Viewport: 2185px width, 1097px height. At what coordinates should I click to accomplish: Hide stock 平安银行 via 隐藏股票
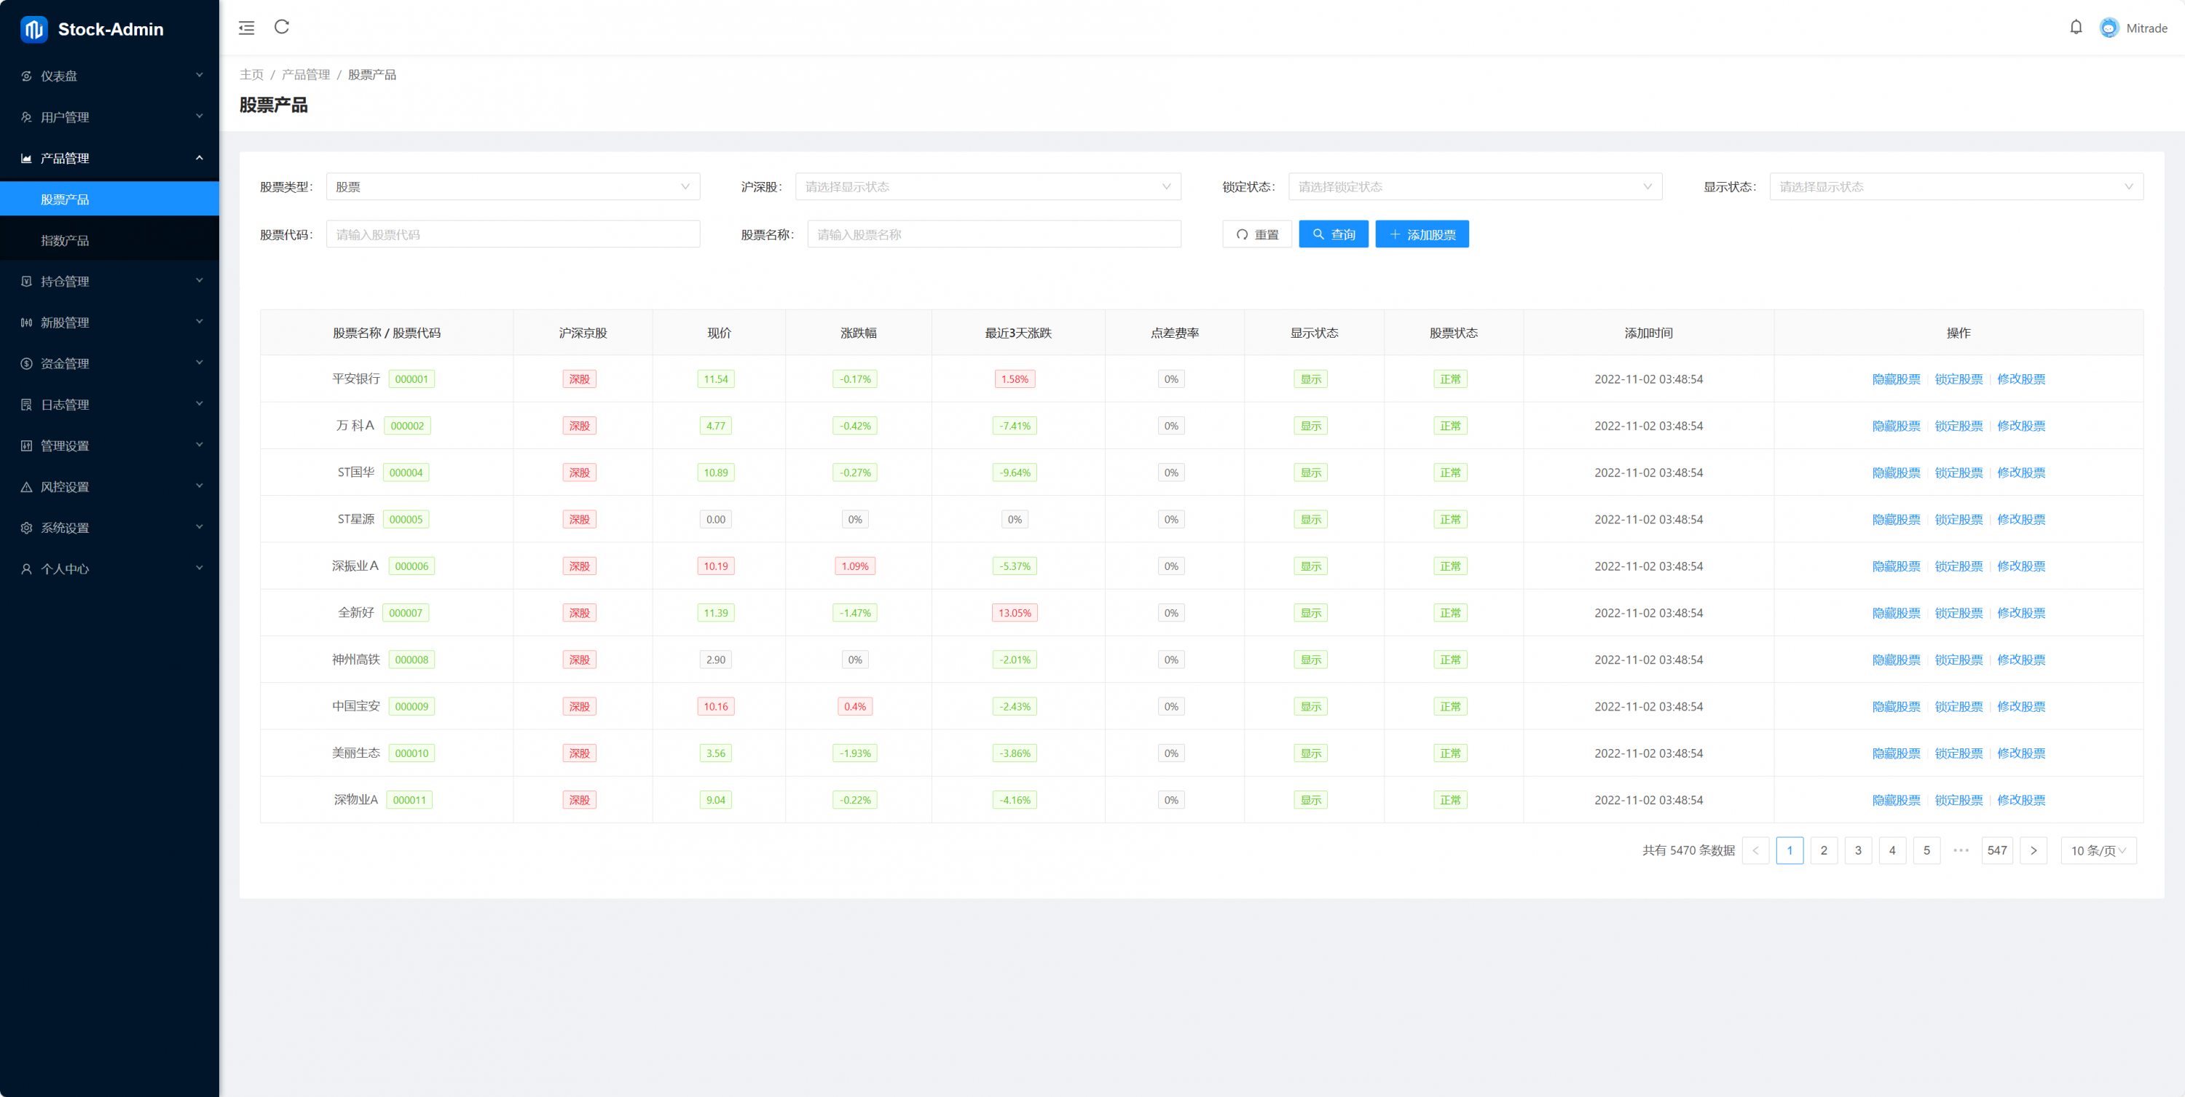(1896, 379)
